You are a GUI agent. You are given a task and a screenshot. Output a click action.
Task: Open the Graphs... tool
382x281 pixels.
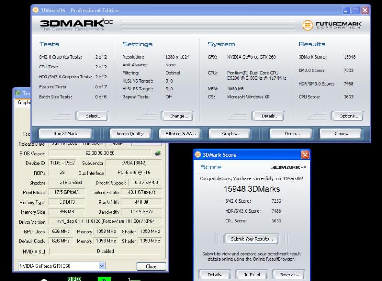point(230,134)
